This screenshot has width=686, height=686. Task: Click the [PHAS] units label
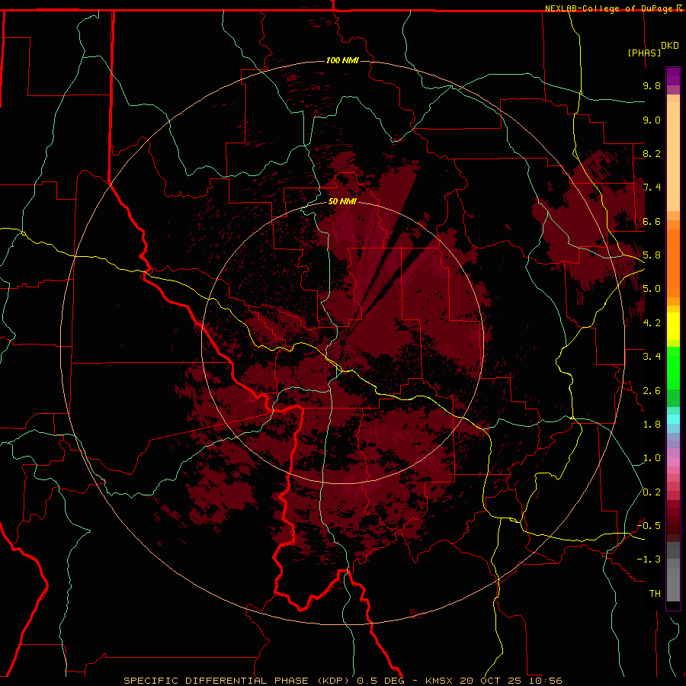point(644,53)
